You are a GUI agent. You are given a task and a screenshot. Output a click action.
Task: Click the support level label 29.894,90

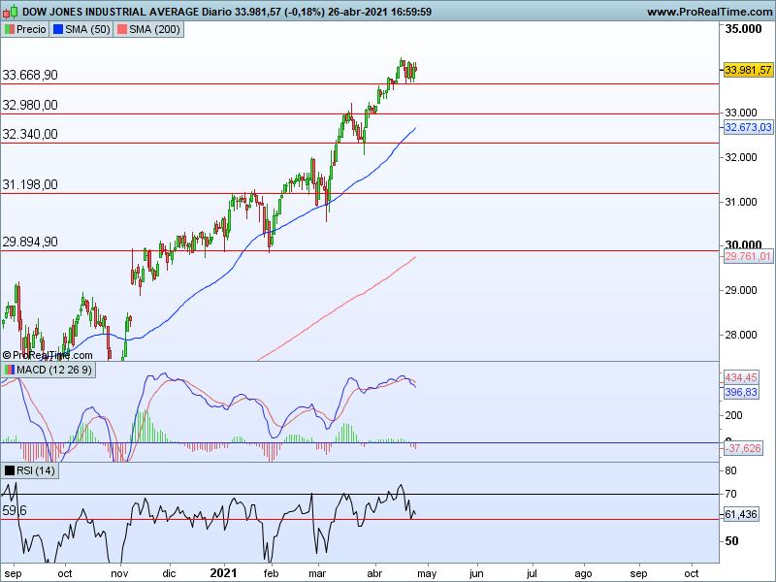tap(30, 242)
